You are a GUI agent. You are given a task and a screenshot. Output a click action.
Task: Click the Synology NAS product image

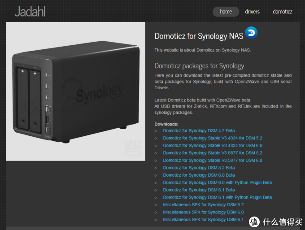point(75,91)
